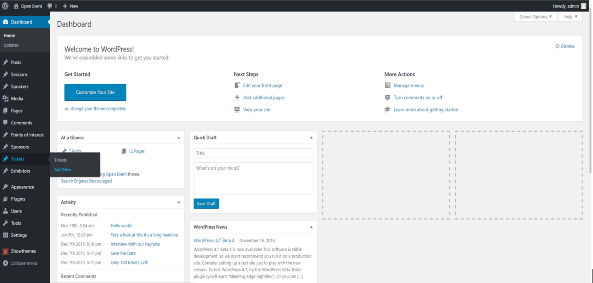593x283 pixels.
Task: Open Take a look long headline post
Action: (144, 235)
